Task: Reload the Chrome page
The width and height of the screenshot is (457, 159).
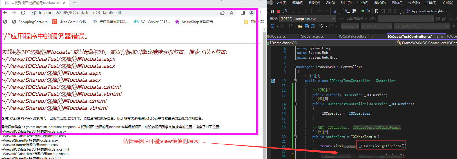Action: 23,13
